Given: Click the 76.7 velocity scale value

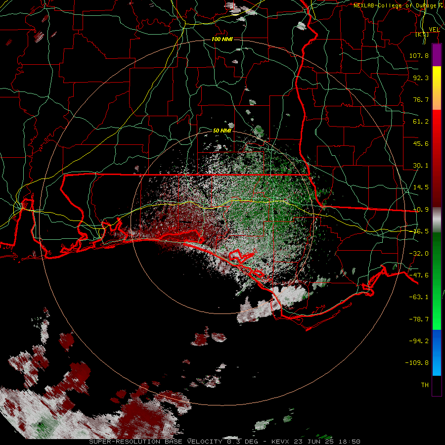Looking at the screenshot, I should point(421,99).
